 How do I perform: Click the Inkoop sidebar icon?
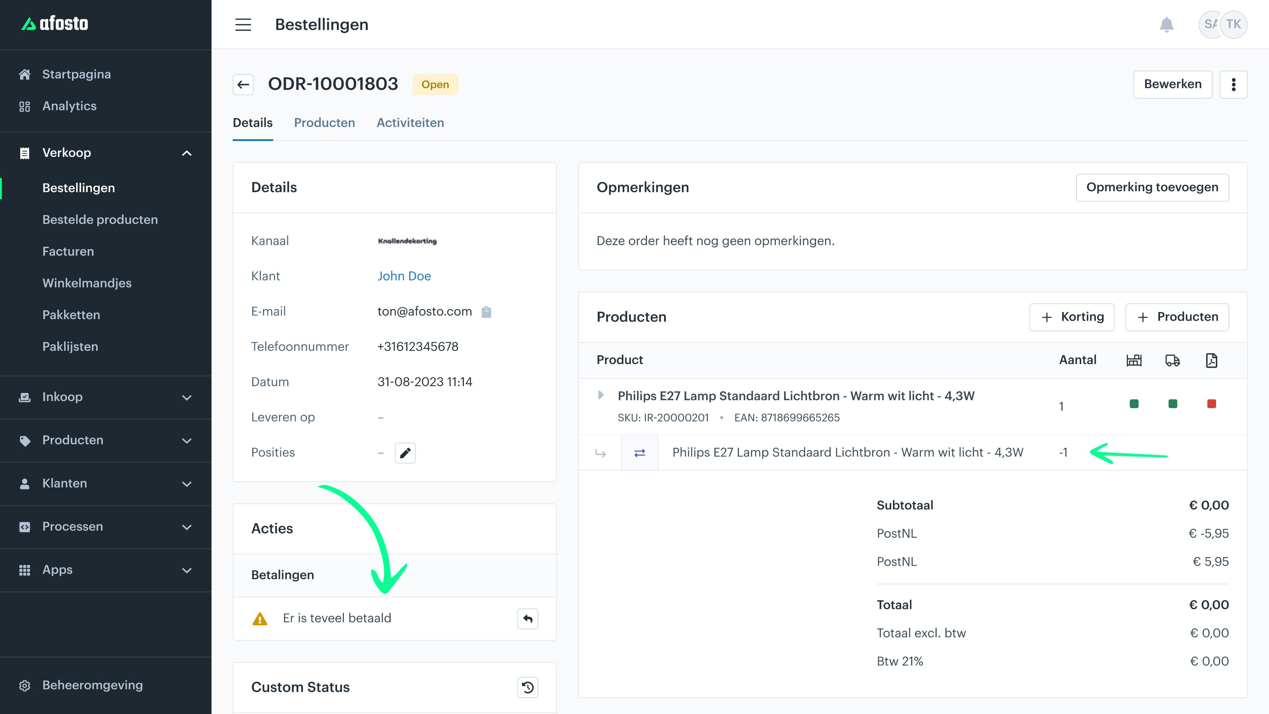pyautogui.click(x=25, y=397)
